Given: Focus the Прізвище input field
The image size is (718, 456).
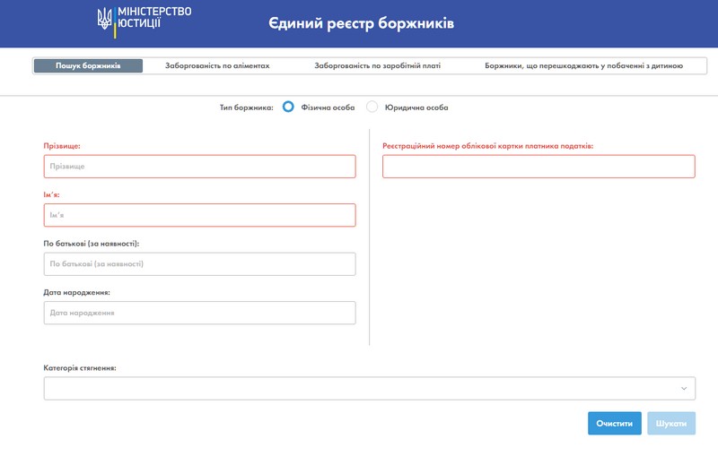Looking at the screenshot, I should [x=199, y=167].
